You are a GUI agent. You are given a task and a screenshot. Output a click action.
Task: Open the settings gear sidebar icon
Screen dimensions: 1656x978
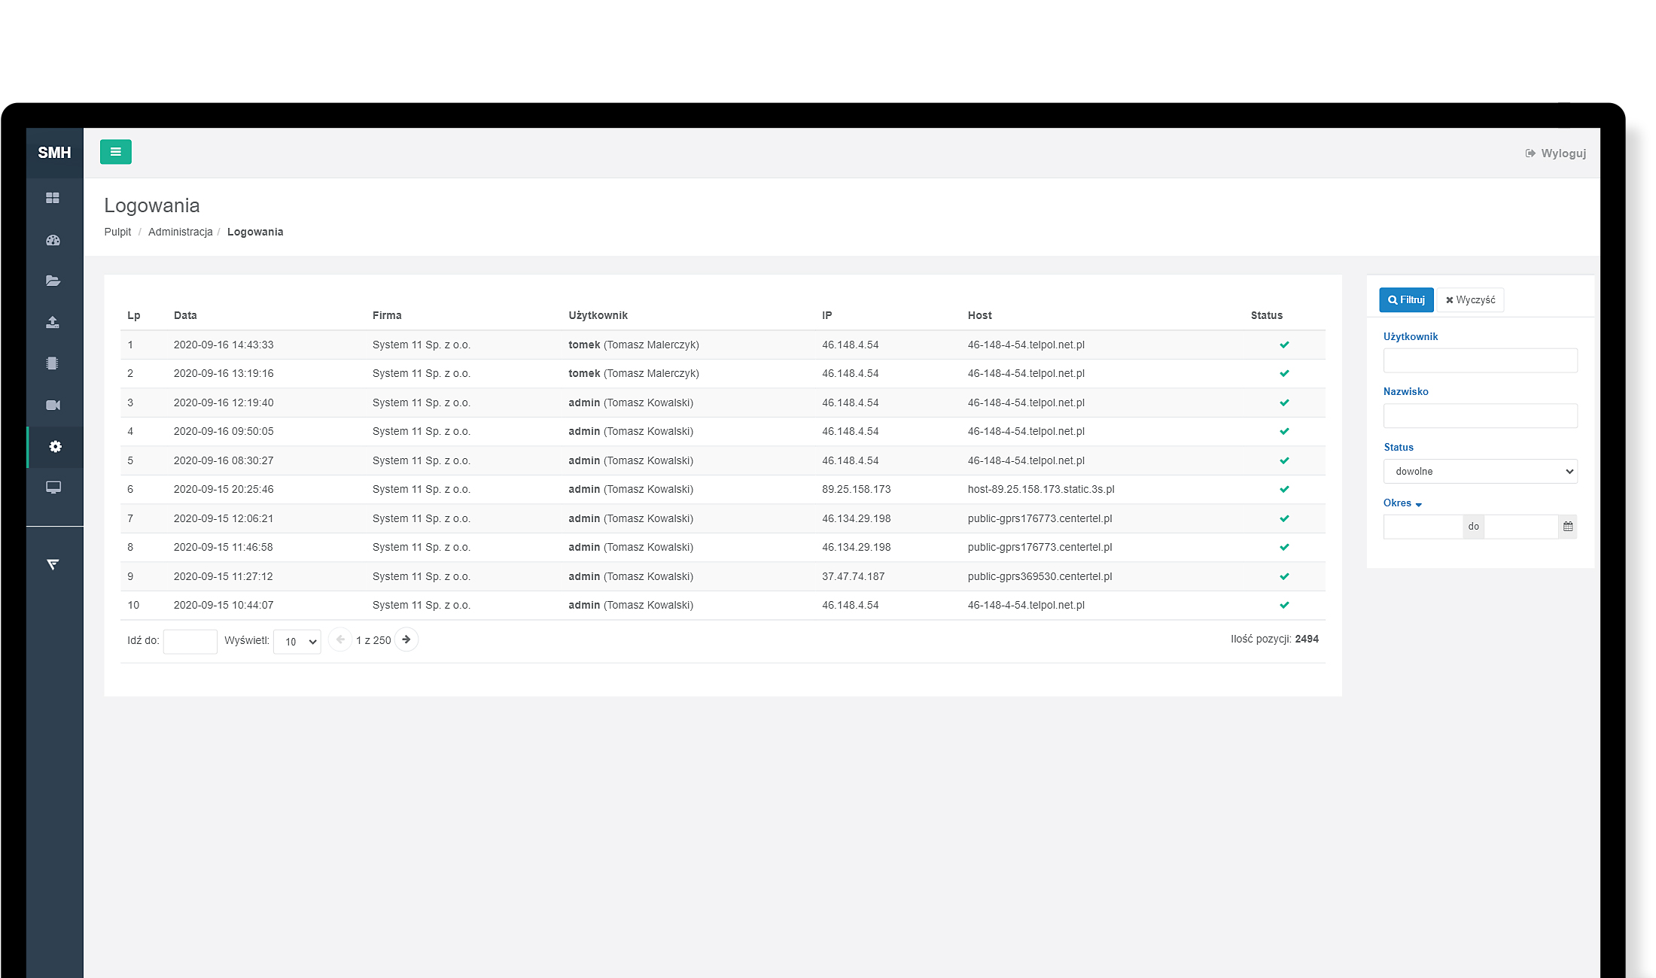point(55,447)
